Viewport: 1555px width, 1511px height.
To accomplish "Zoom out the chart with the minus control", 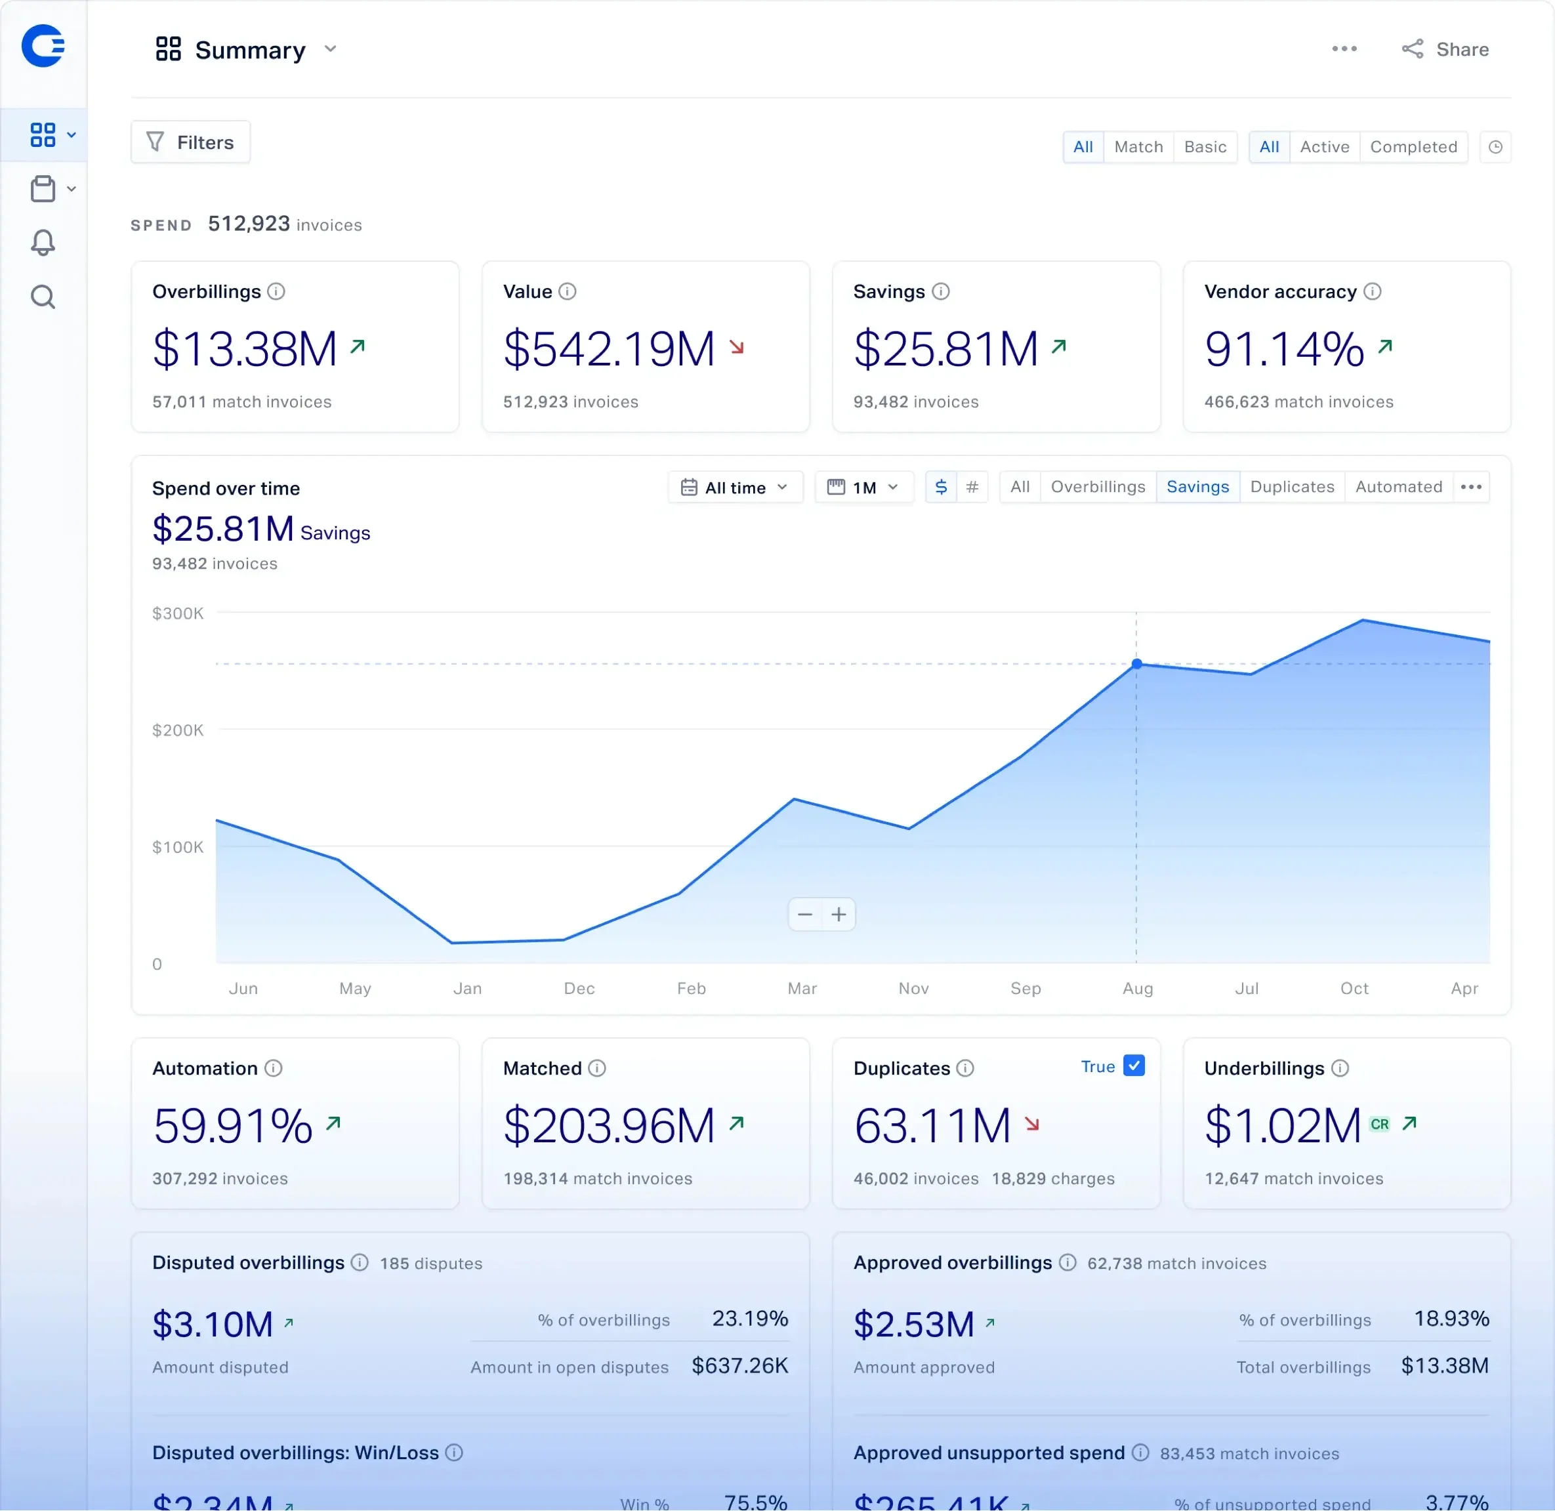I will pos(805,914).
